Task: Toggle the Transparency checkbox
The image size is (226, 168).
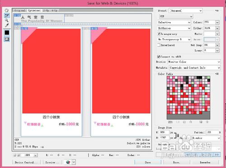Action: [x=159, y=34]
